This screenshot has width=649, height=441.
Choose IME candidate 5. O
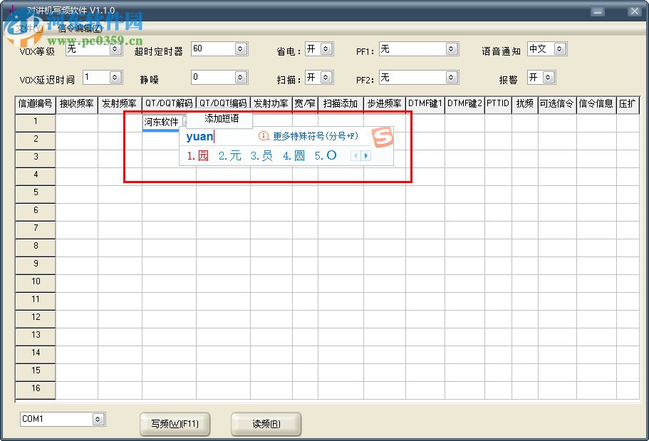(x=326, y=156)
